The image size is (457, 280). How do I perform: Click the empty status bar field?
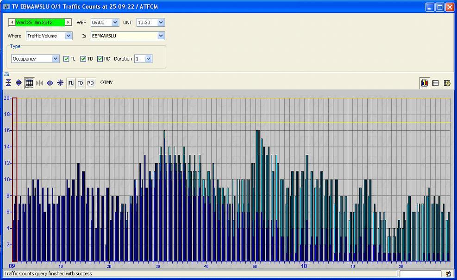click(x=420, y=274)
